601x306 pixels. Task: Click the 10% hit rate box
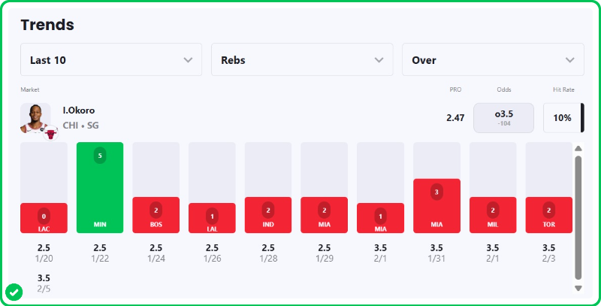562,118
